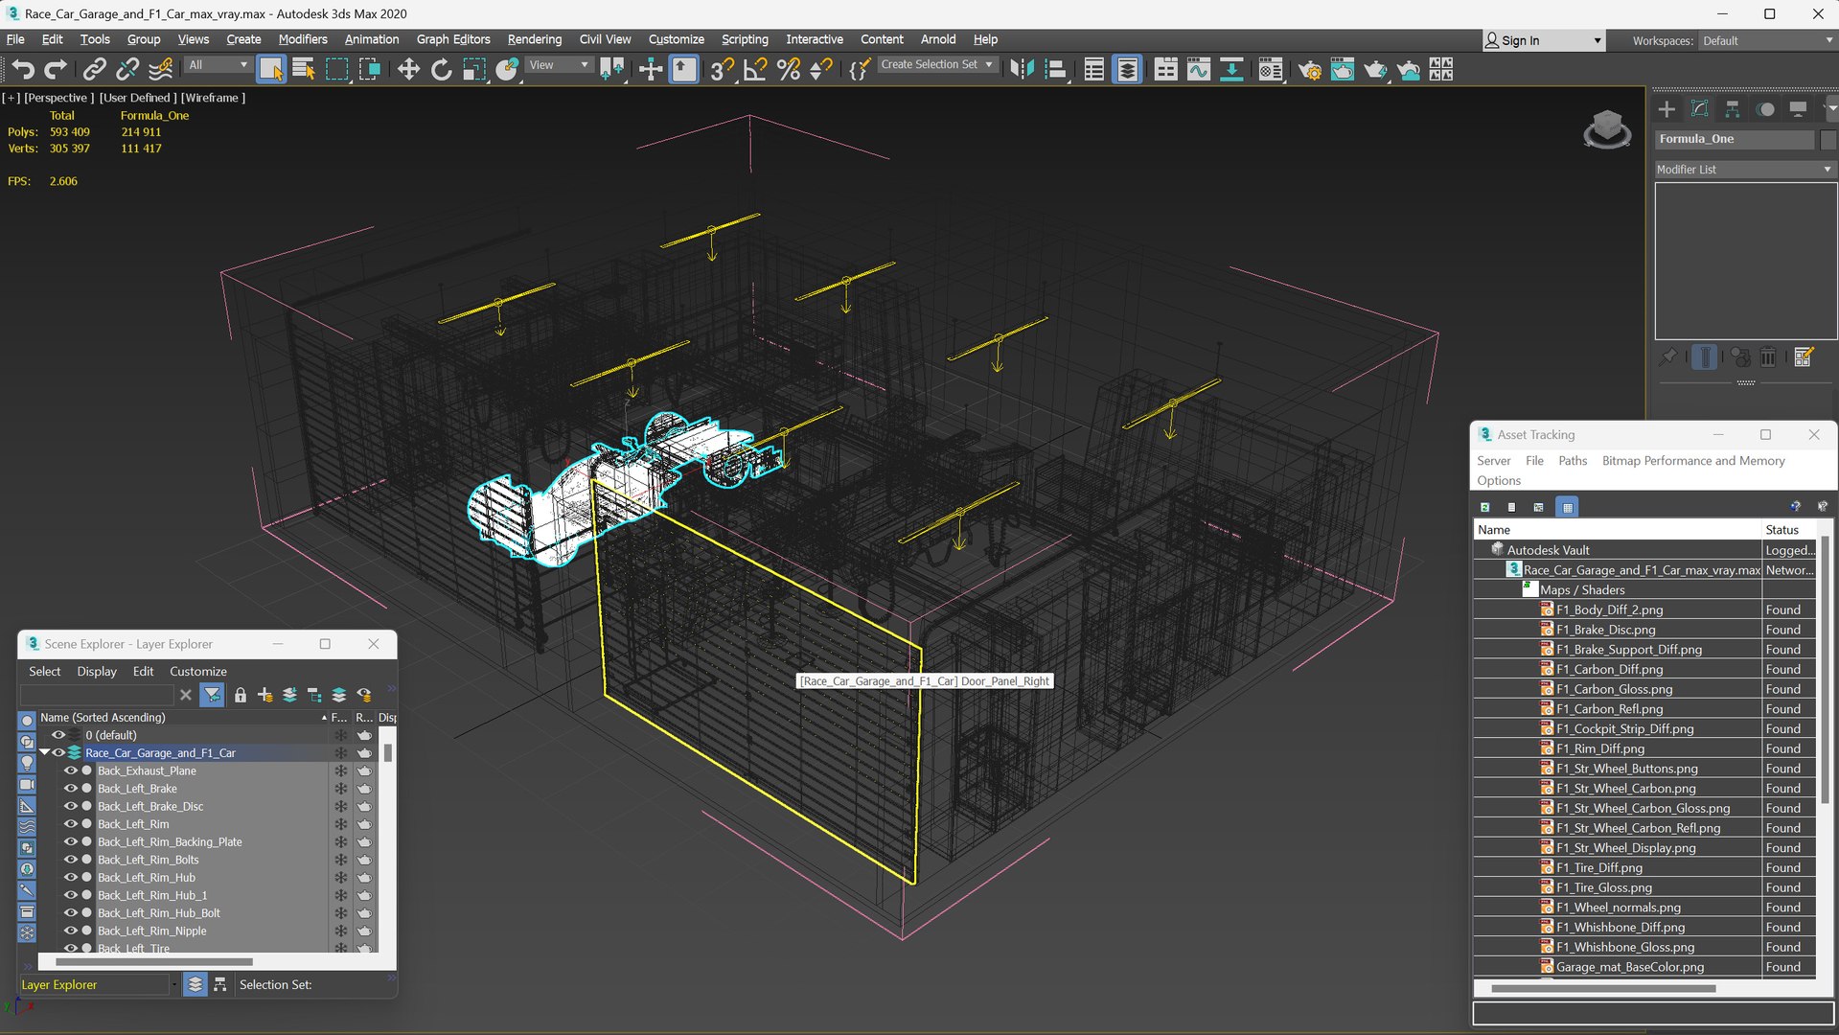Open the Modifier List dropdown

click(1744, 169)
